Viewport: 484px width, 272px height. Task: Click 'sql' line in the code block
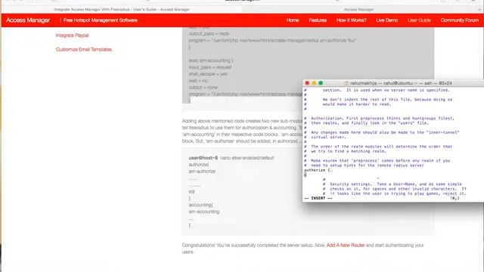(x=191, y=191)
